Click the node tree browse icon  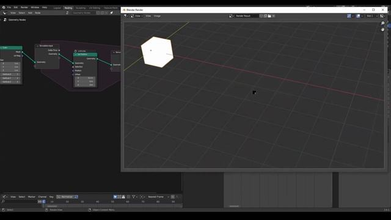pyautogui.click(x=67, y=13)
